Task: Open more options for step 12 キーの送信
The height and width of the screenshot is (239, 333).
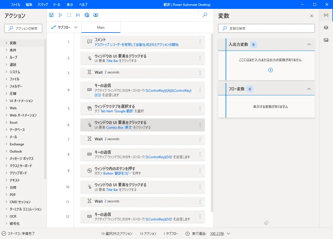Action: pos(200,216)
